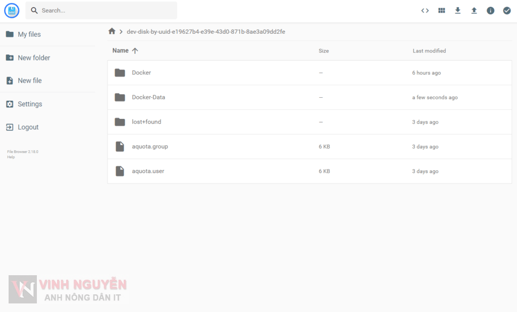Switch to grid view using the grid icon

(441, 10)
